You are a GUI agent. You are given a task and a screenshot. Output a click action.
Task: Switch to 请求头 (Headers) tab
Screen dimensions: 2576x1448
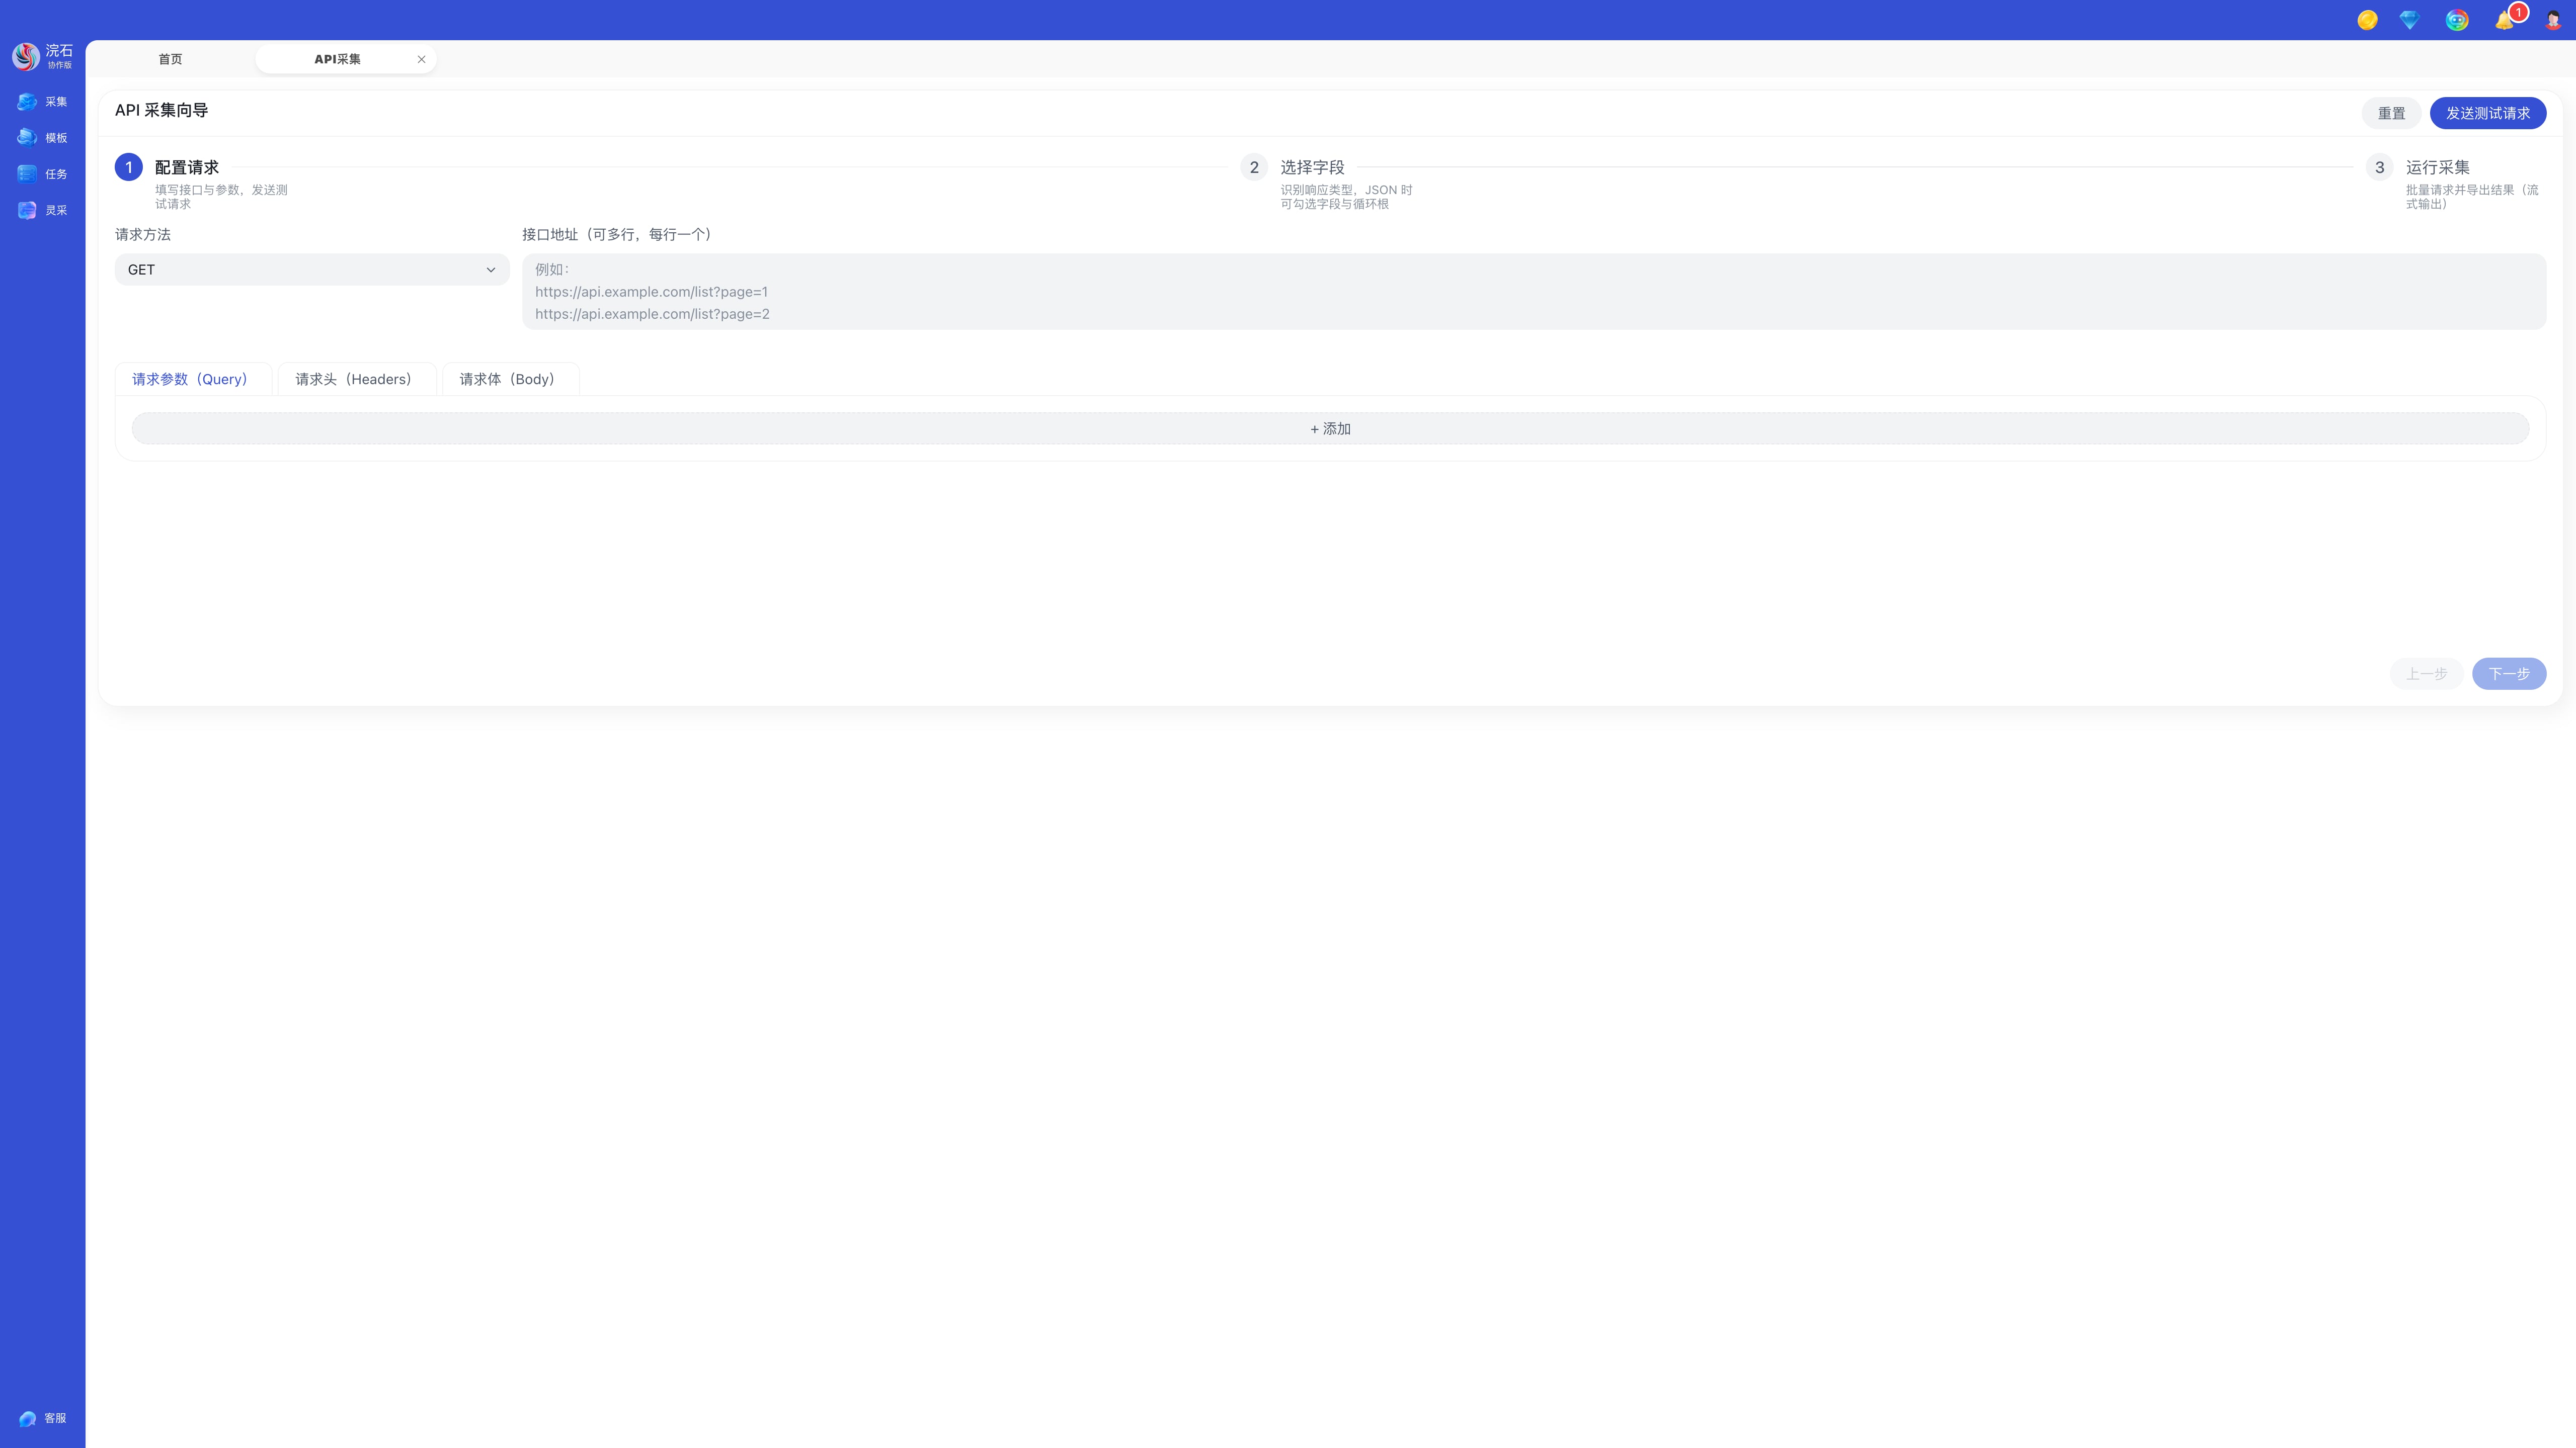[x=354, y=380]
